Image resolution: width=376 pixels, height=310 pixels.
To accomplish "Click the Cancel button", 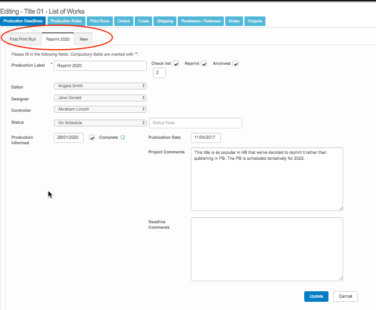I will pos(345,296).
